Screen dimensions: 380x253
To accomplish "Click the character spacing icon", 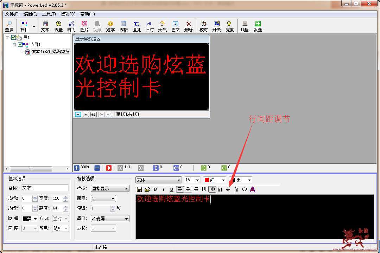I will pos(236,189).
